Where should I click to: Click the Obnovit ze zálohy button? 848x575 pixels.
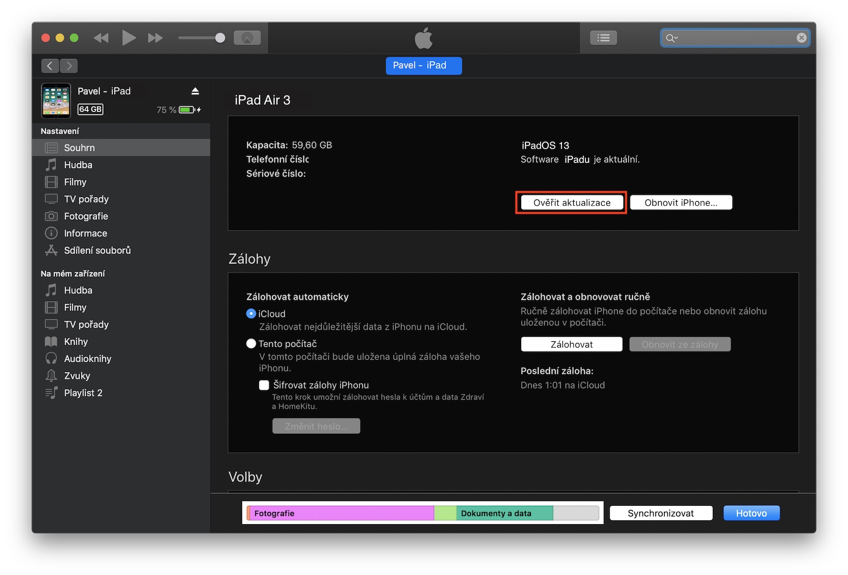[x=680, y=344]
